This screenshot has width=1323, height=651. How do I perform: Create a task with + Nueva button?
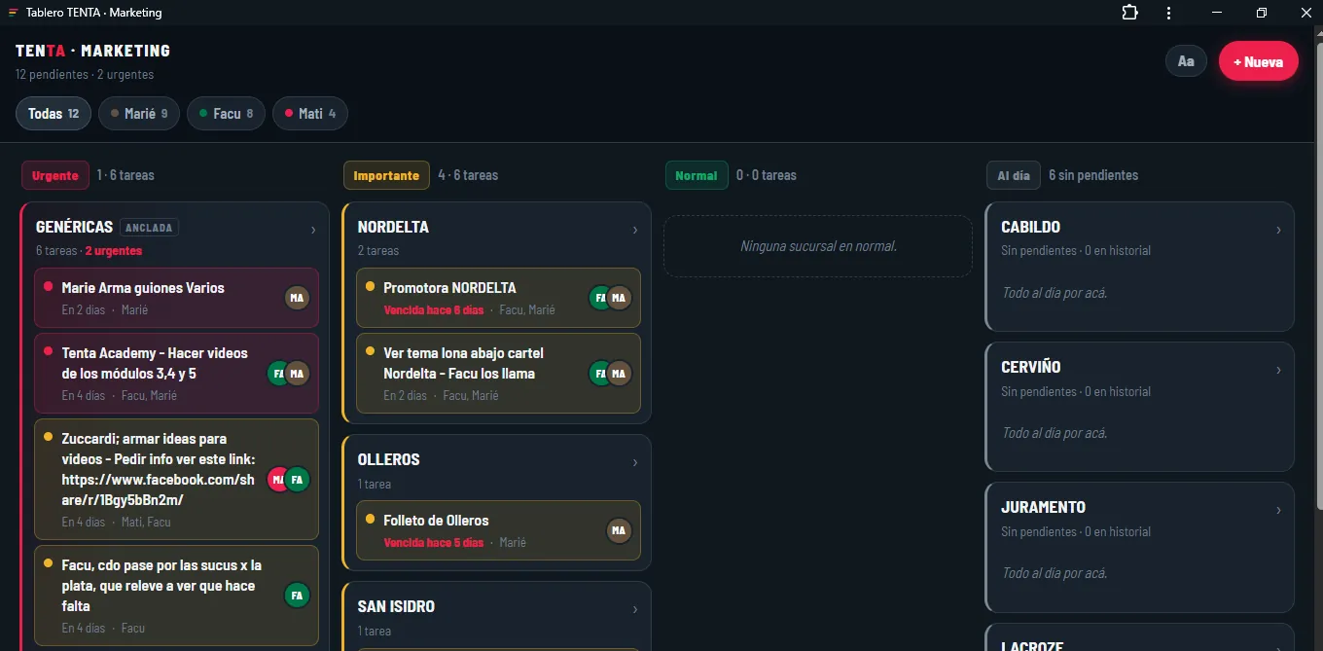(x=1259, y=61)
